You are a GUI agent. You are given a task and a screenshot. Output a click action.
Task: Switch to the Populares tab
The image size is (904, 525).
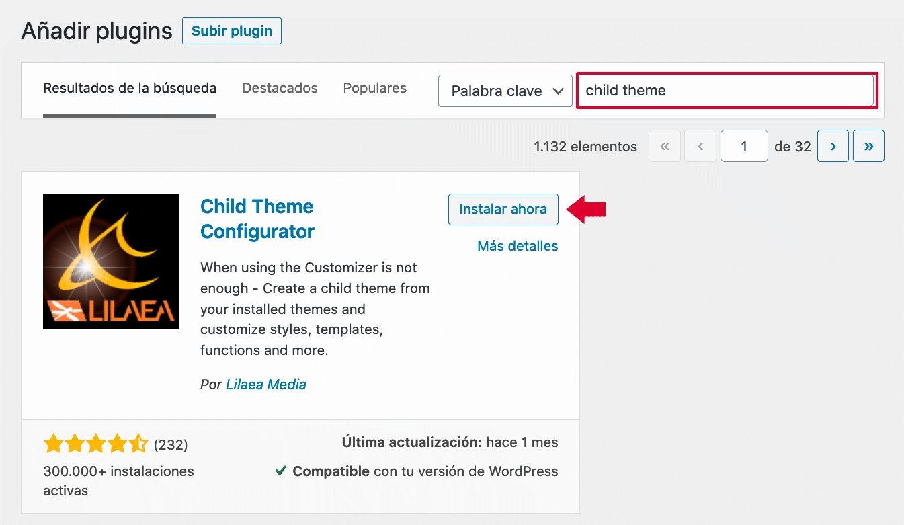coord(374,88)
